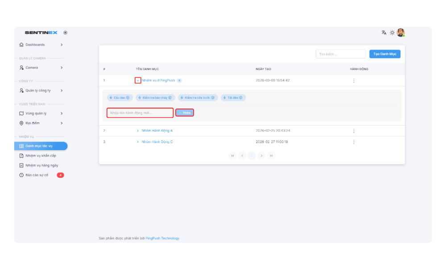This screenshot has height=268, width=446.
Task: Open Nhiệm vụ khẩn cấp in sidebar
Action: point(41,155)
